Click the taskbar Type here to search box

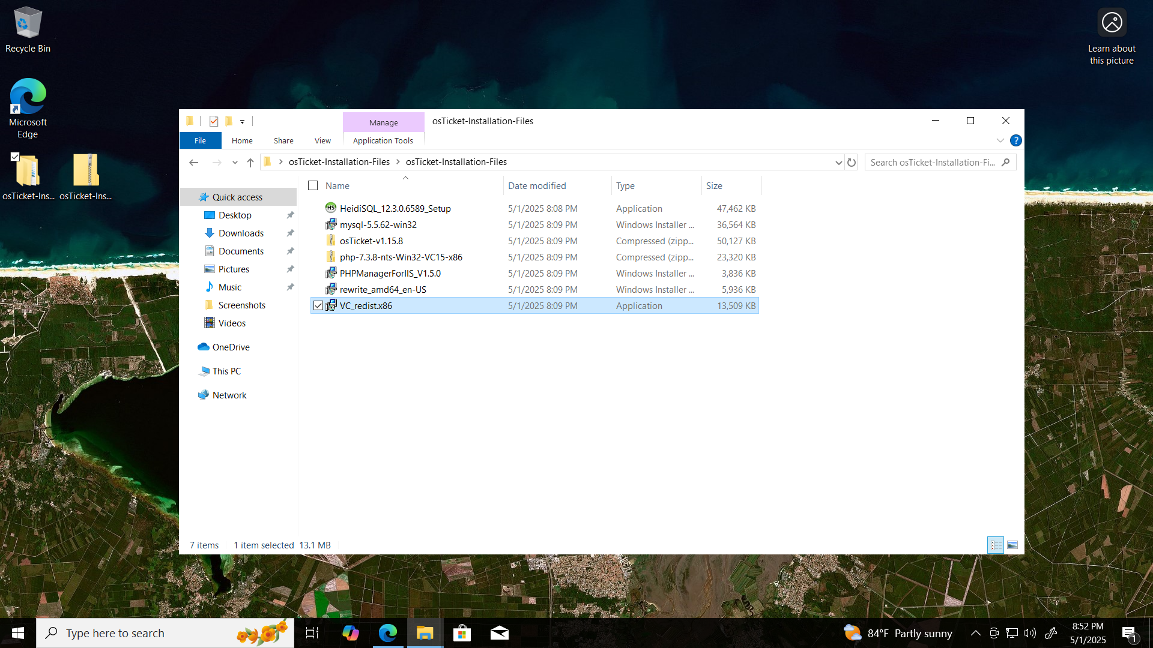pyautogui.click(x=165, y=633)
